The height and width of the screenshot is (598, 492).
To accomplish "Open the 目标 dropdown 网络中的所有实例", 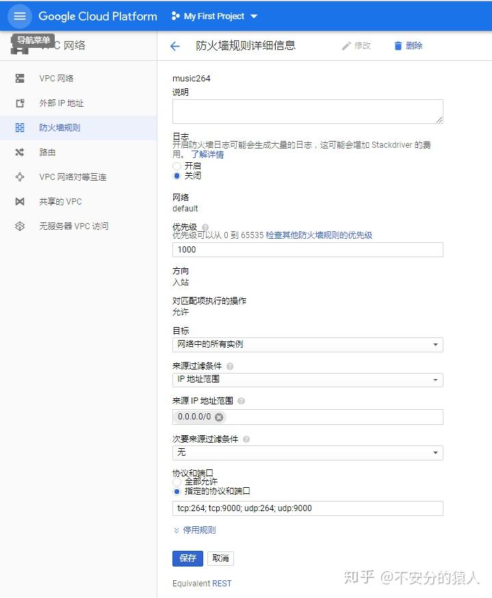I will point(307,344).
